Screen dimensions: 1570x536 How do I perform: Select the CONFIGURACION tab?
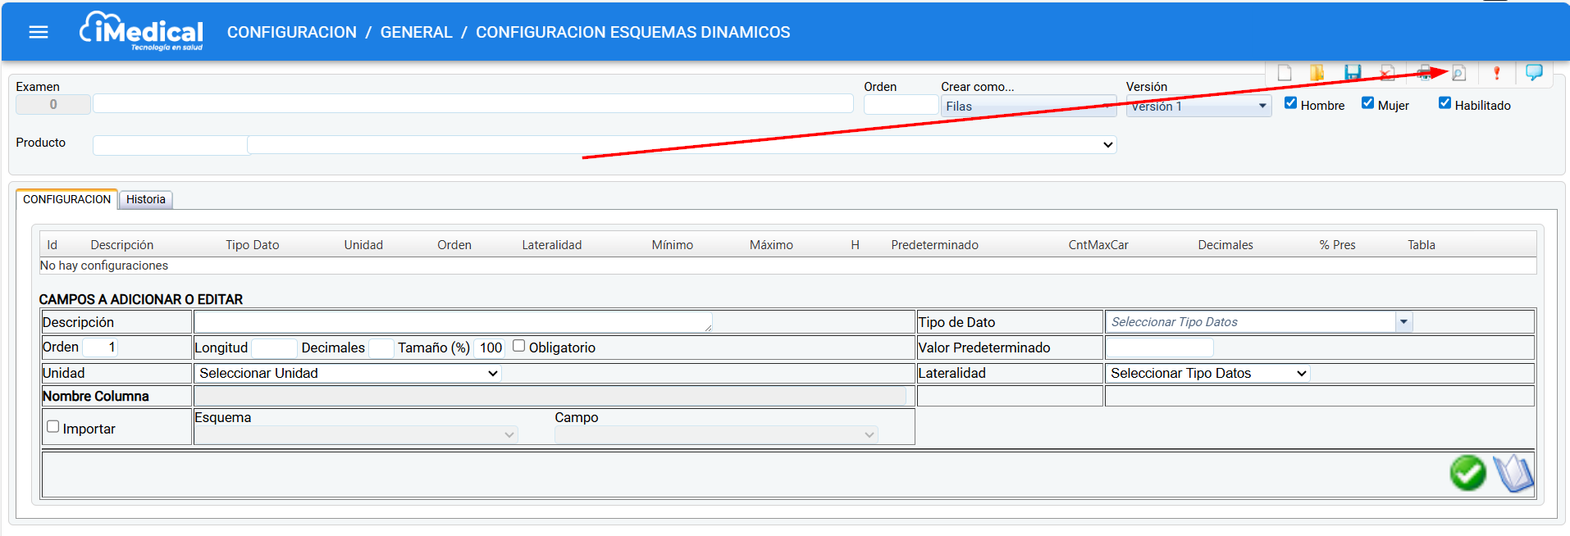pyautogui.click(x=66, y=199)
